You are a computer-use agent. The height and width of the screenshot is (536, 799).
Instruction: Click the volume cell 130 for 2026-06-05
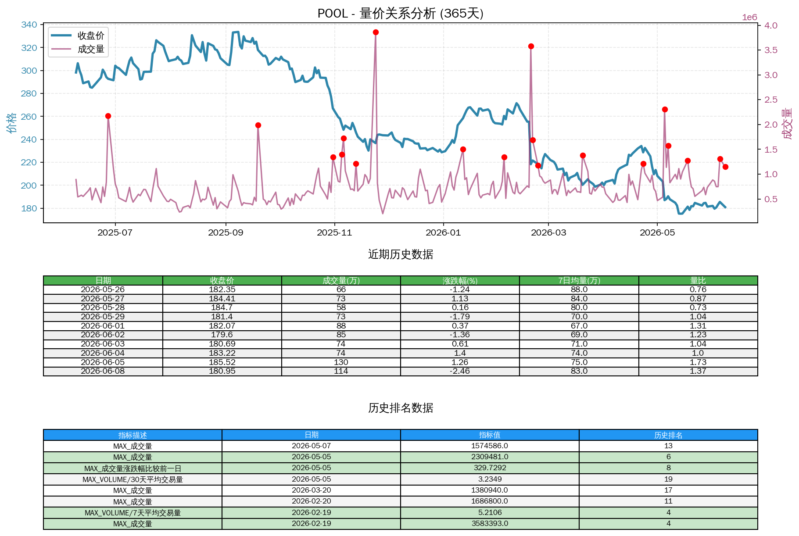[341, 362]
